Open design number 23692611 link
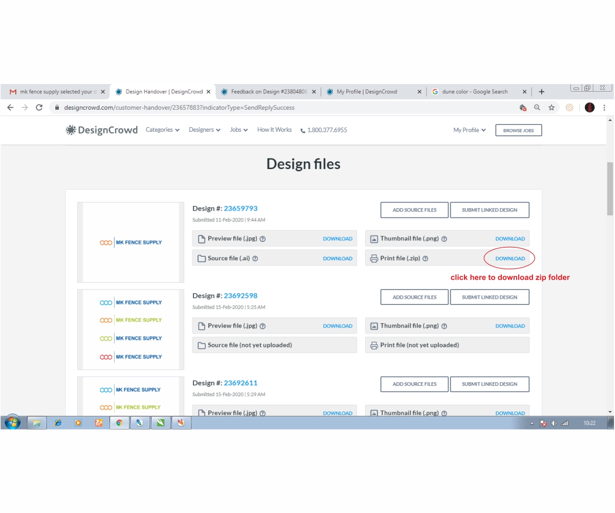 pyautogui.click(x=241, y=383)
